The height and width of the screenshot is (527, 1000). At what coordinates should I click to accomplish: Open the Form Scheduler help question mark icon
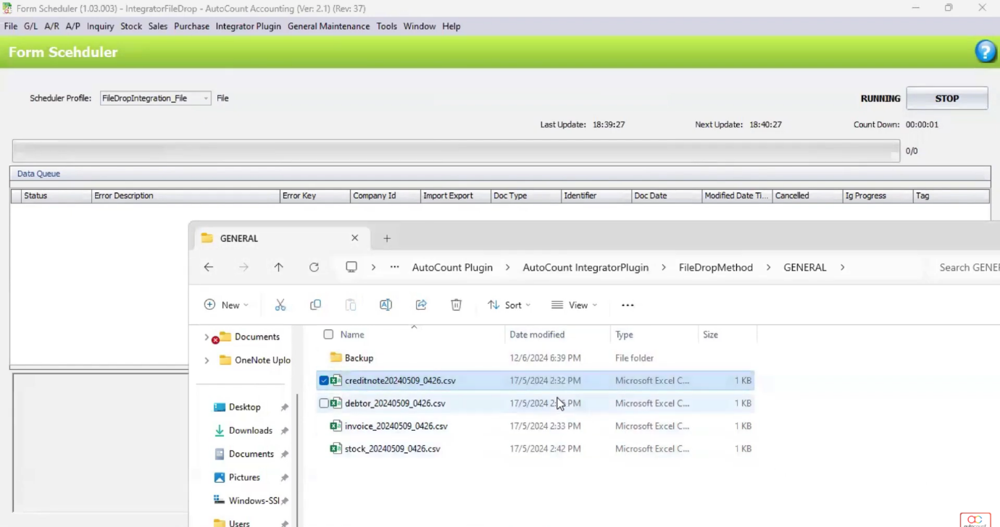click(986, 51)
